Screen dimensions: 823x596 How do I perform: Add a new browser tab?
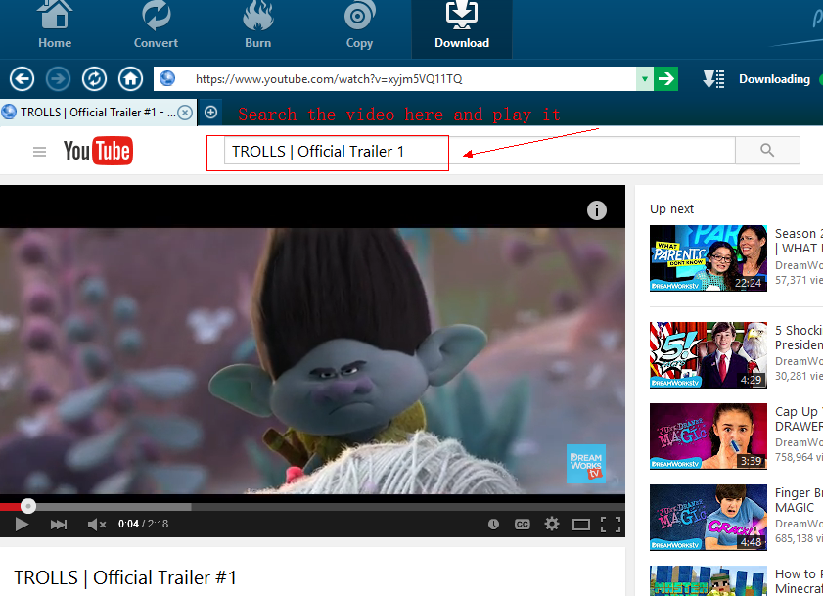click(211, 113)
